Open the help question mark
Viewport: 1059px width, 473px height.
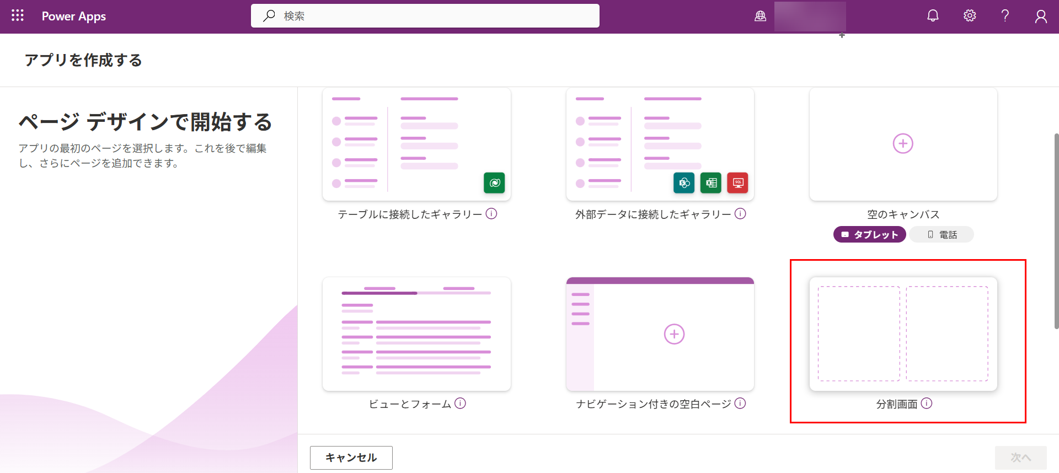[1005, 16]
